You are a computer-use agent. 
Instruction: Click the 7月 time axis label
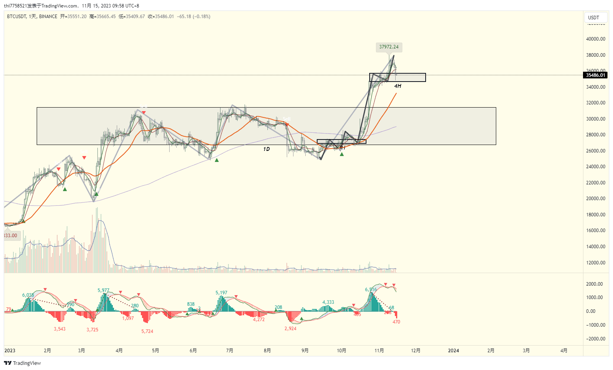230,351
